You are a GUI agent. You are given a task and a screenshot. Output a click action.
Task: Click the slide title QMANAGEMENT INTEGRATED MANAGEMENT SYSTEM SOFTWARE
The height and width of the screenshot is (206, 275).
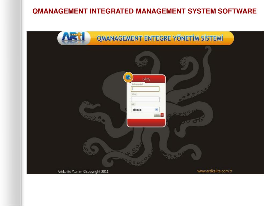[x=144, y=11]
